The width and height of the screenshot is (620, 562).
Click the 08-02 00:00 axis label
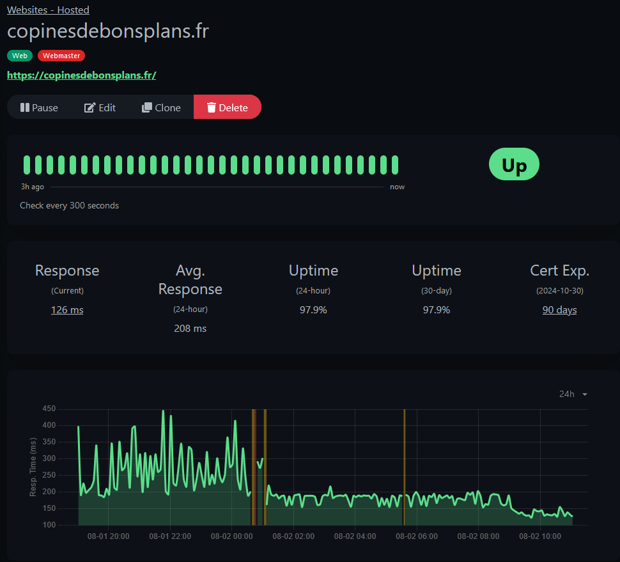tap(232, 536)
